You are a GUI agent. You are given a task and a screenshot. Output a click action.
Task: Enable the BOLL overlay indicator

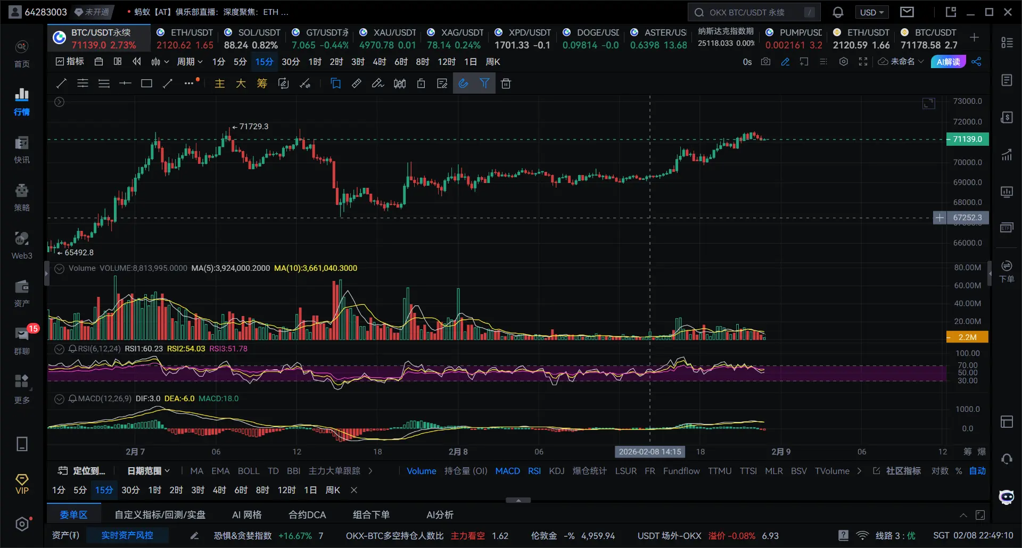pyautogui.click(x=249, y=471)
